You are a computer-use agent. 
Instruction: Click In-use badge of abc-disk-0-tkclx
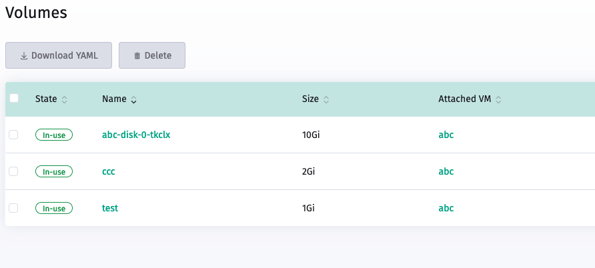point(54,135)
